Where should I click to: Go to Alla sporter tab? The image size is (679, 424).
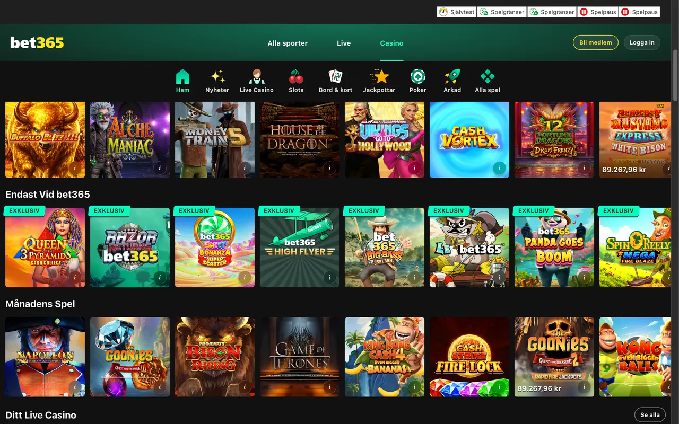[288, 43]
